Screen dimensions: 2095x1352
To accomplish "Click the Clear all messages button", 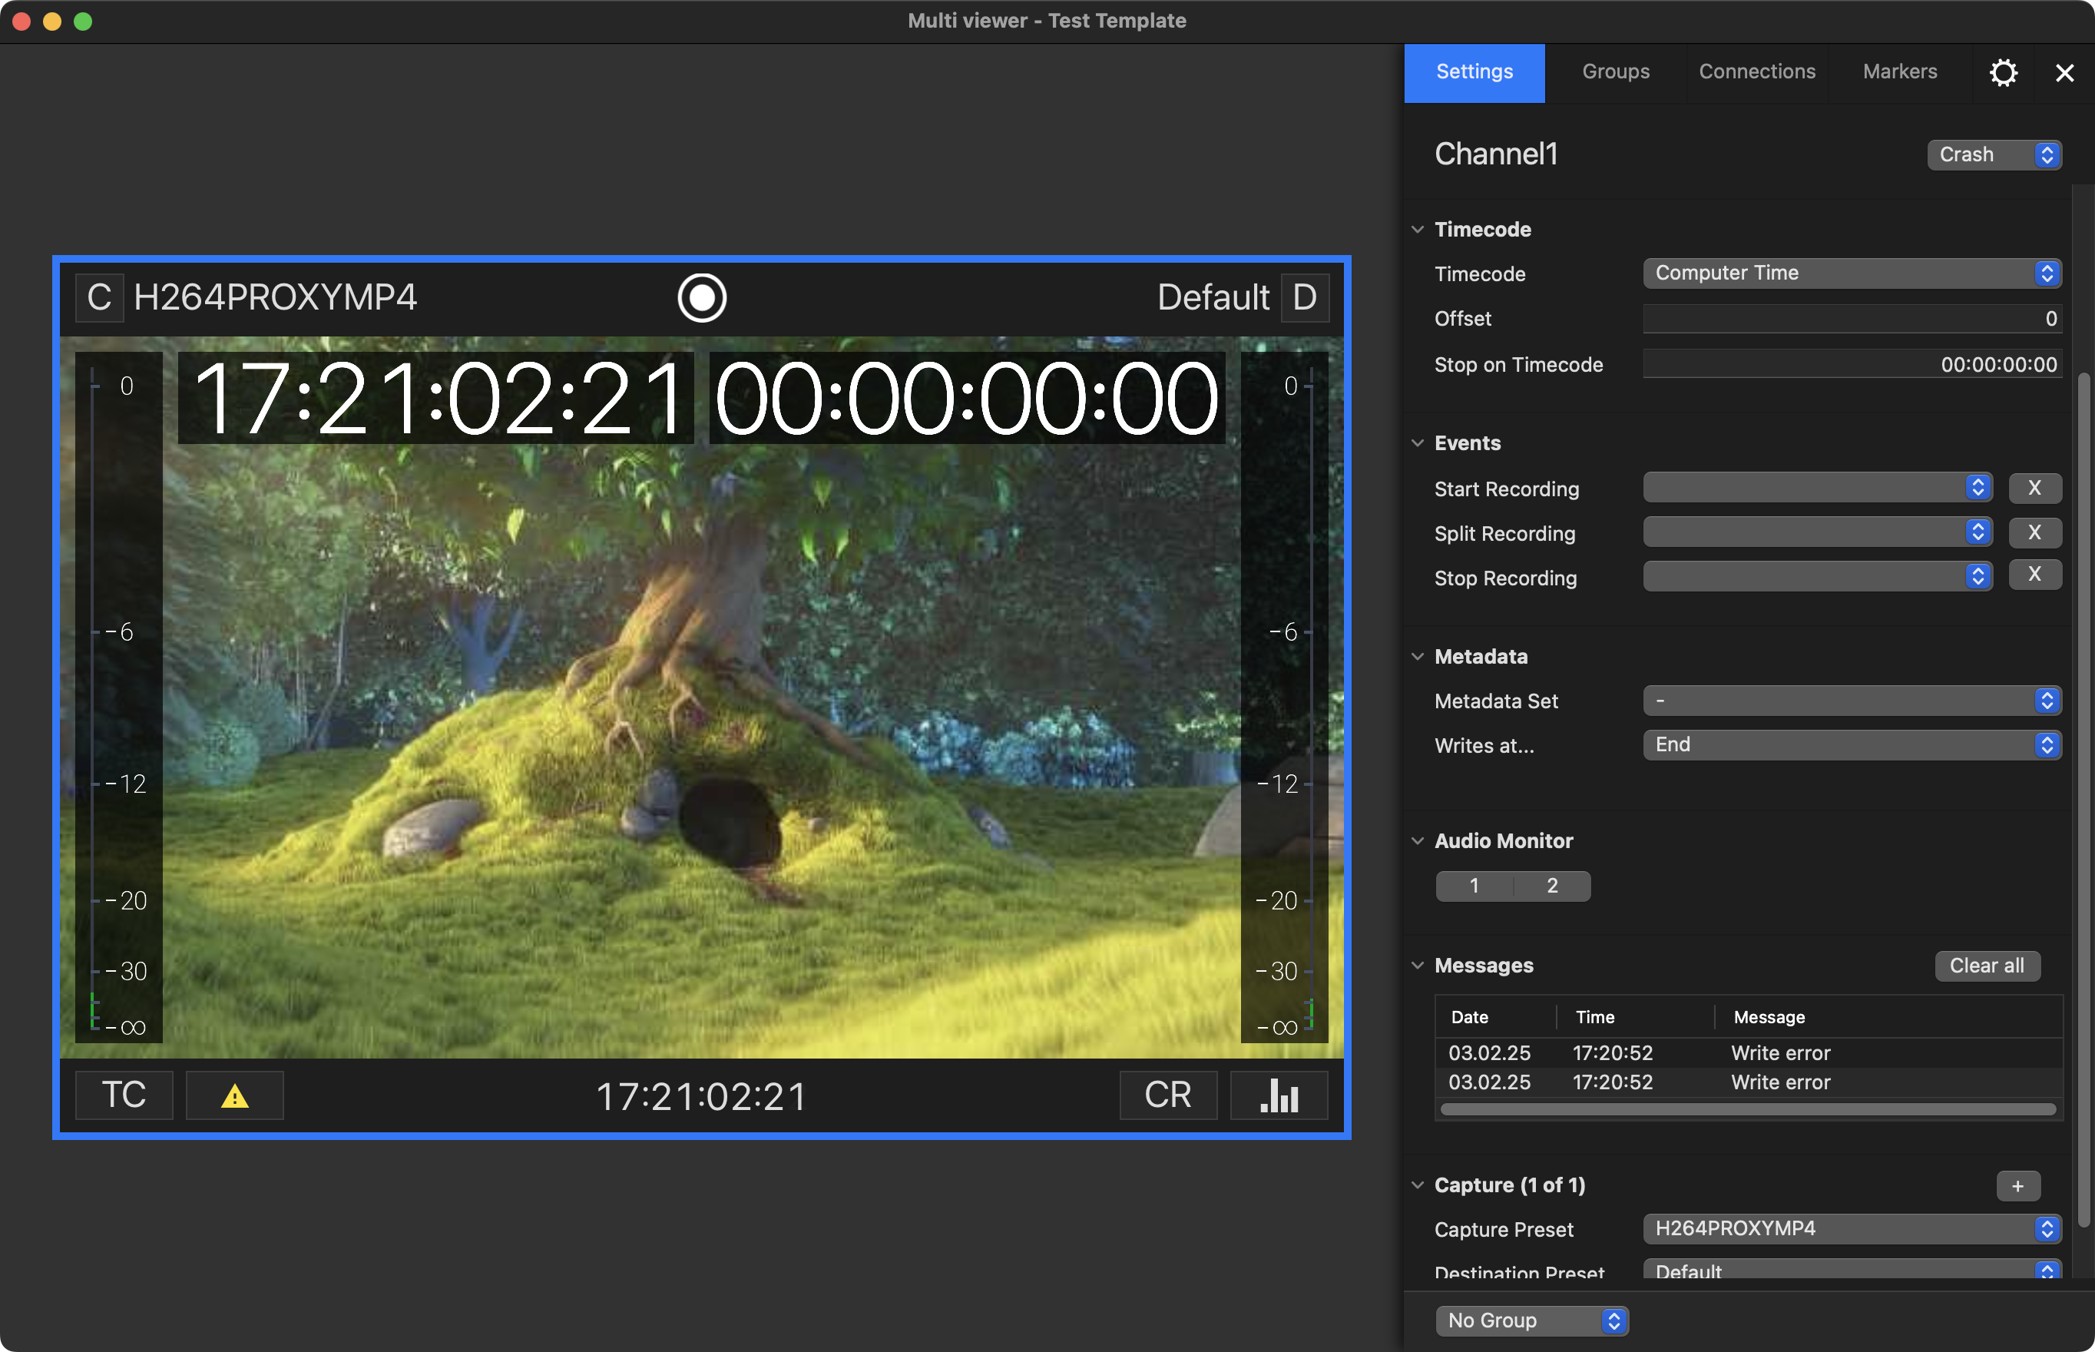I will (x=1987, y=966).
